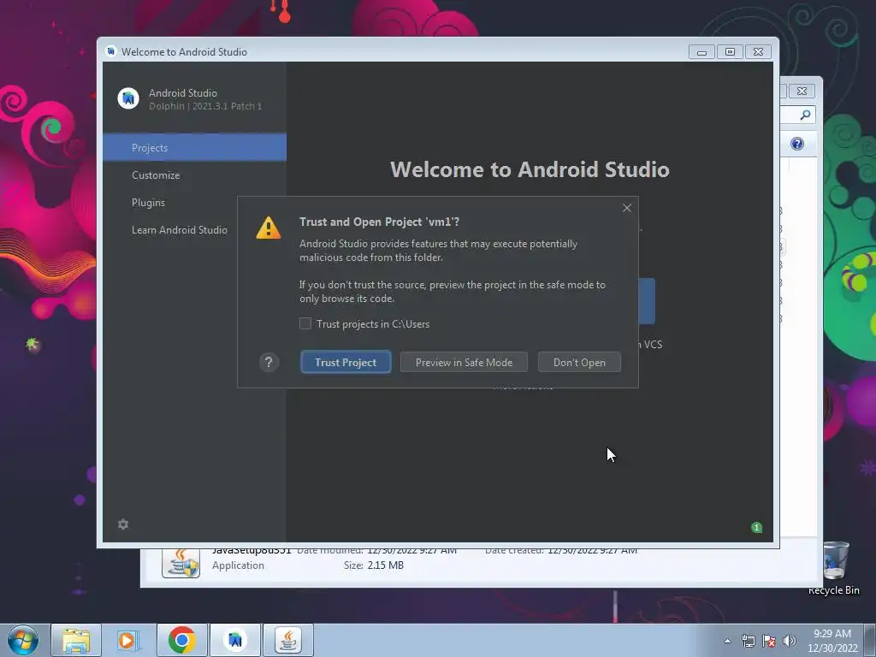Click the volume speaker tray icon
Viewport: 876px width, 657px height.
789,642
